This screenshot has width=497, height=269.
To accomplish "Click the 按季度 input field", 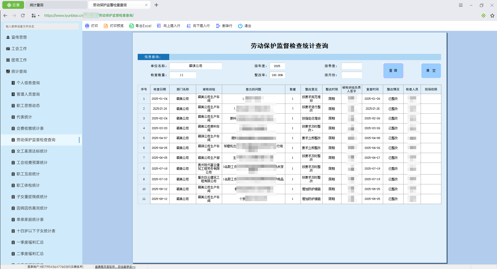I will tap(351, 66).
